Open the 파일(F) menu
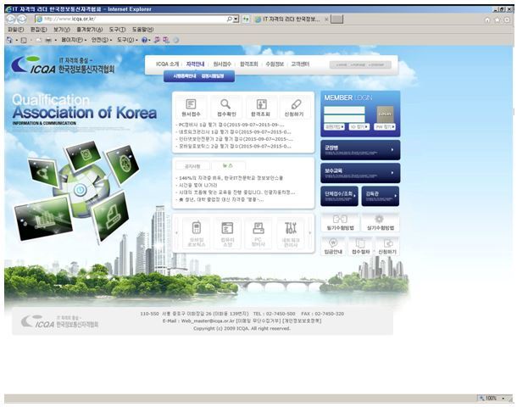517x407 pixels. tap(16, 30)
